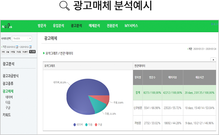Open the start date calendar picker
The image size is (219, 135).
pyautogui.click(x=17, y=47)
